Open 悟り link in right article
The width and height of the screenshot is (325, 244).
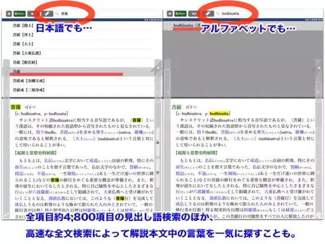[201, 132]
